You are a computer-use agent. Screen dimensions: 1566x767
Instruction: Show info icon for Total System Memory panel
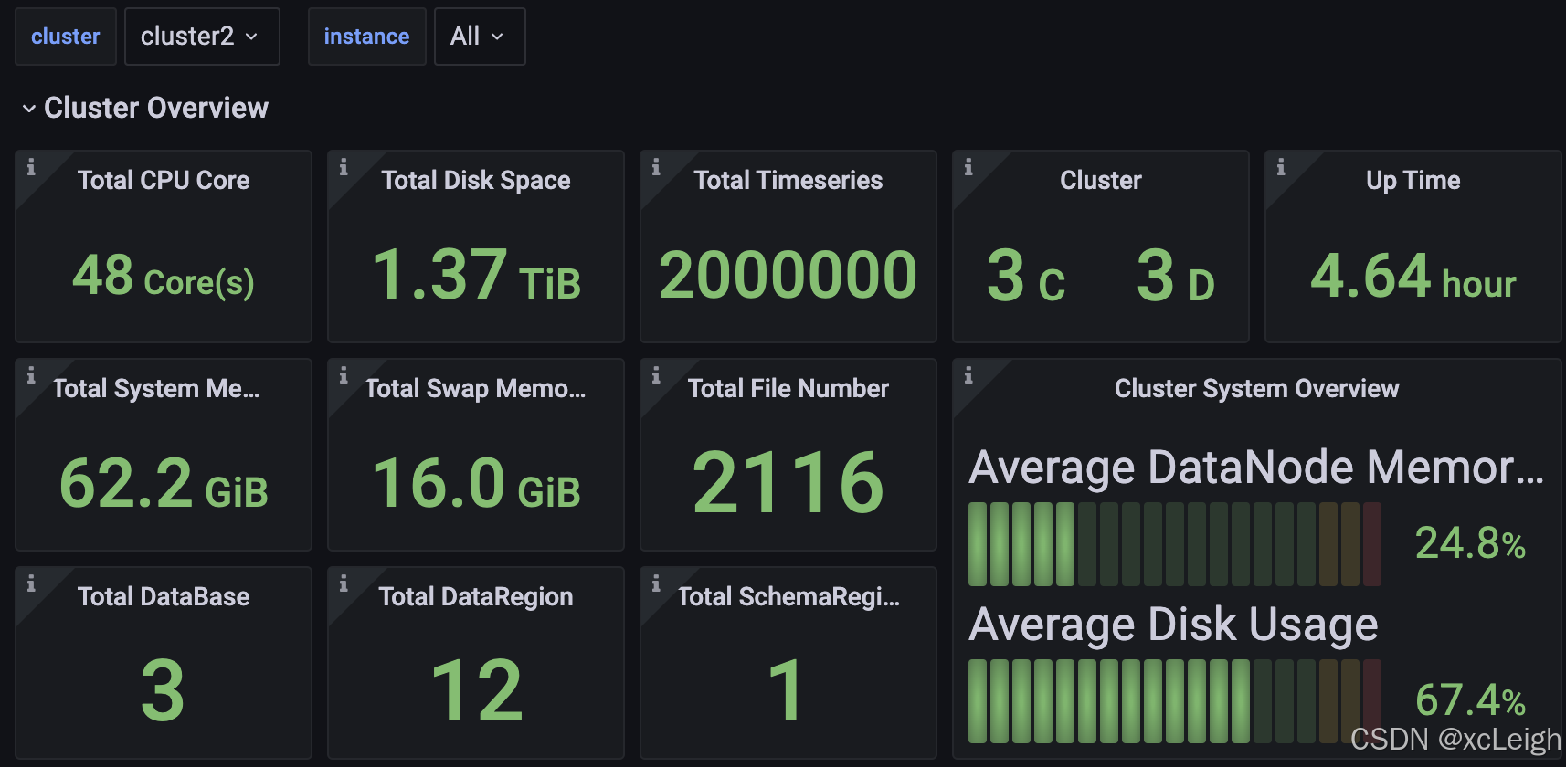click(x=31, y=375)
